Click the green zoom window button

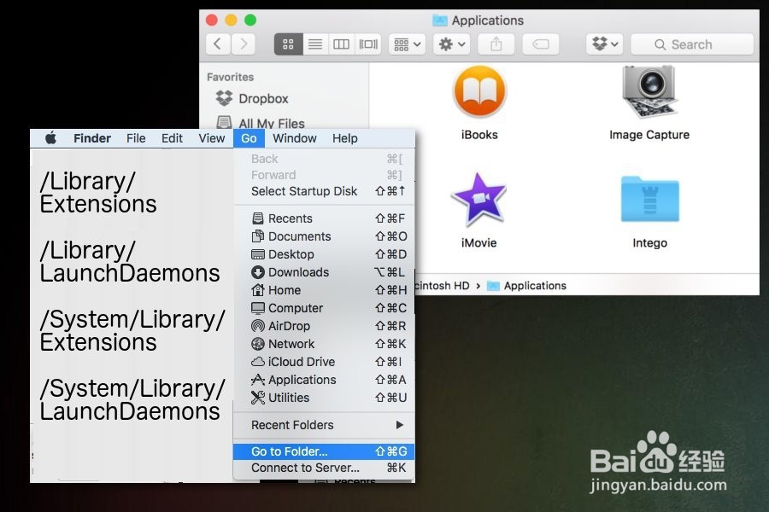click(x=250, y=20)
